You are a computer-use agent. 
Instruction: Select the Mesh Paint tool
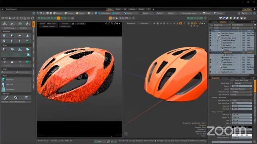pos(16,80)
